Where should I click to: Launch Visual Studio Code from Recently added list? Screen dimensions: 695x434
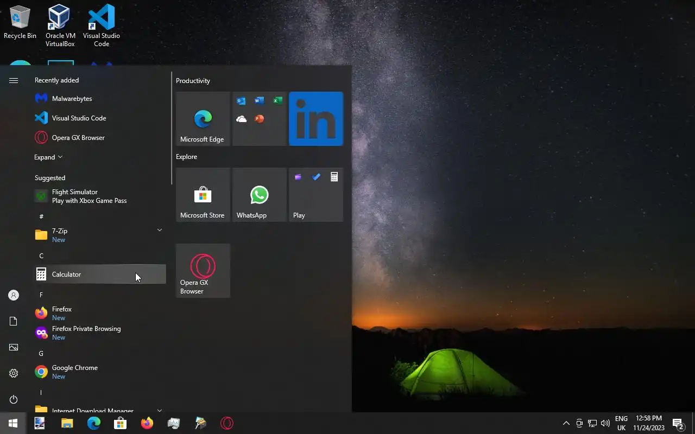click(x=100, y=118)
